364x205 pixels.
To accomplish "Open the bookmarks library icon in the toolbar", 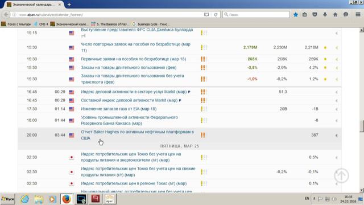I will (x=305, y=15).
